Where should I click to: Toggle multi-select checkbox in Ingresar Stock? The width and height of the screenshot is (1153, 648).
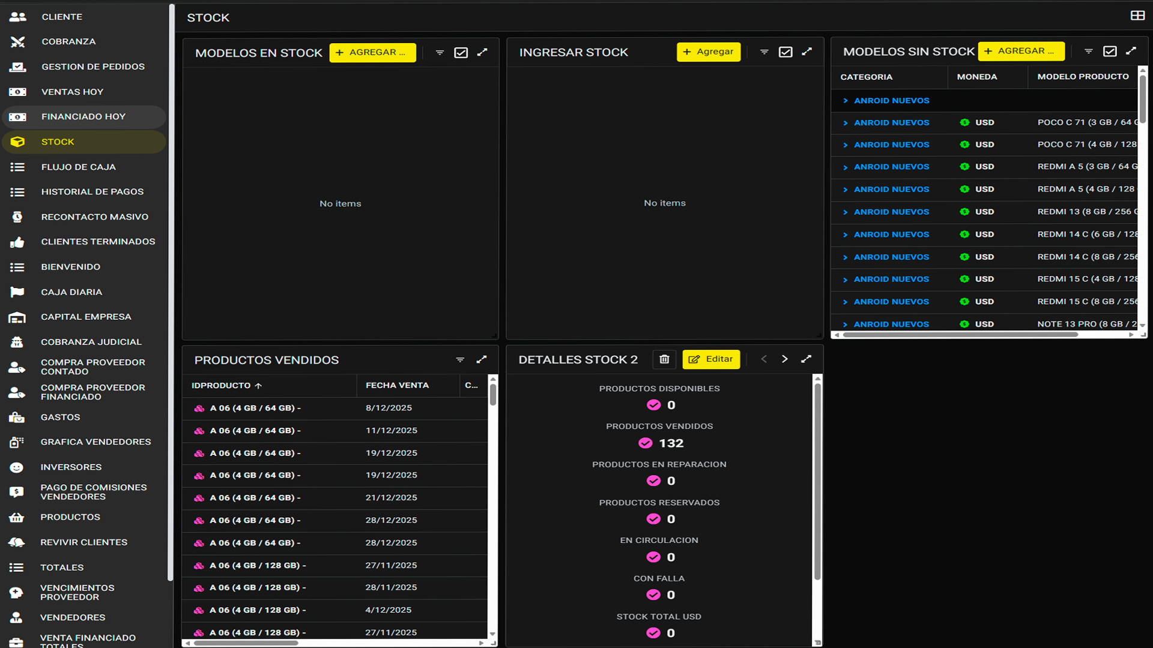click(x=785, y=52)
